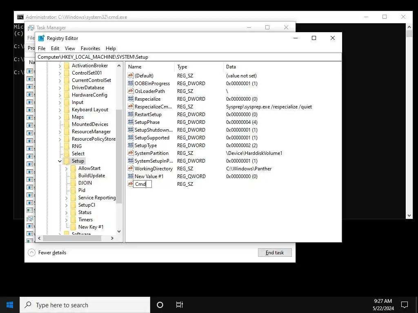The image size is (418, 313).
Task: Click the ControlSet001 folder icon
Action: (67, 73)
